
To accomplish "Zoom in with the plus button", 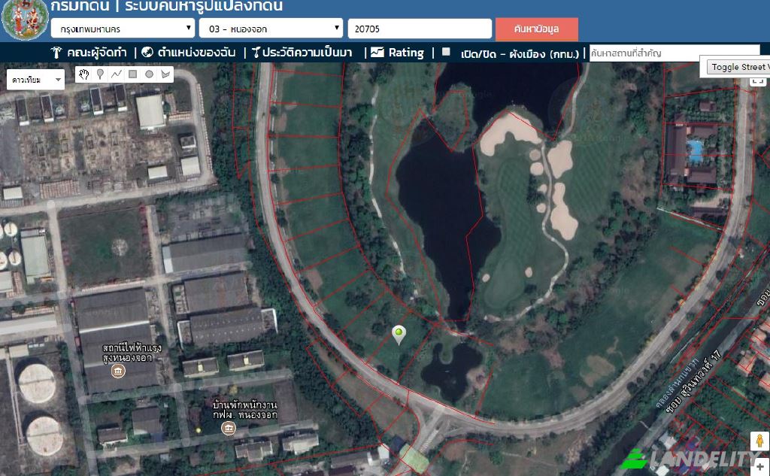I will tap(760, 467).
